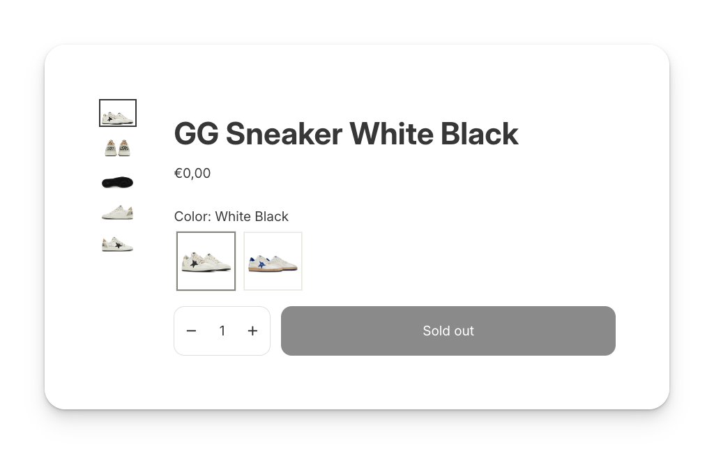
Task: Choose the blue star sneaker color variant
Action: pos(273,261)
